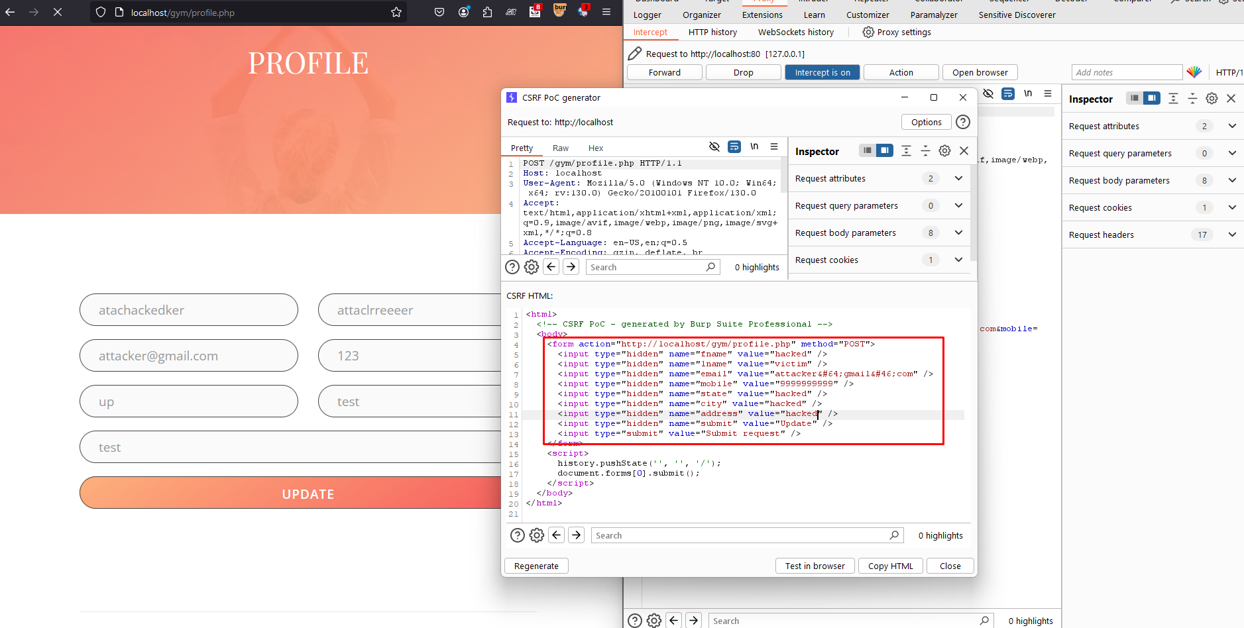Open the Firefox extensions puzzle icon
The width and height of the screenshot is (1244, 628).
pos(487,12)
